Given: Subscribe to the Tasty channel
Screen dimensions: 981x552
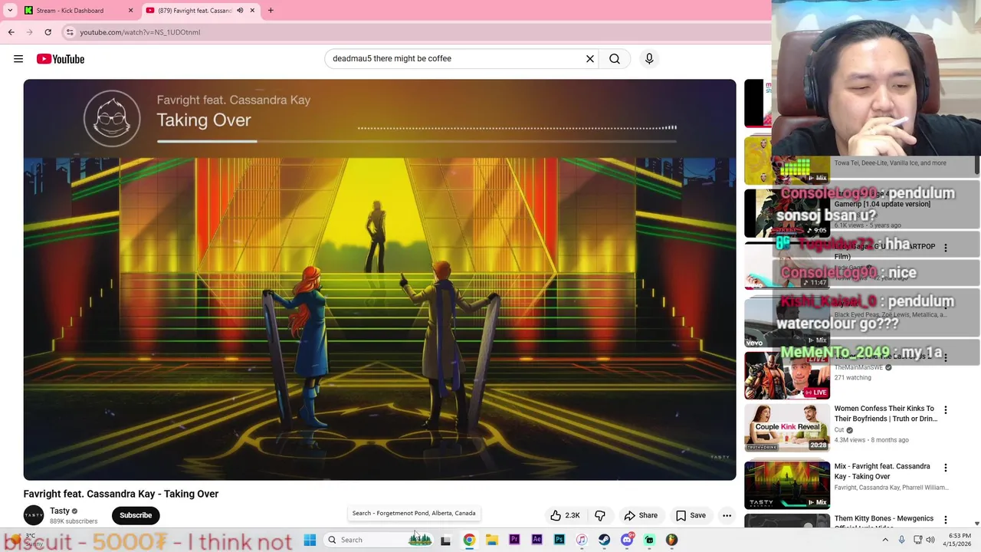Looking at the screenshot, I should [x=136, y=515].
